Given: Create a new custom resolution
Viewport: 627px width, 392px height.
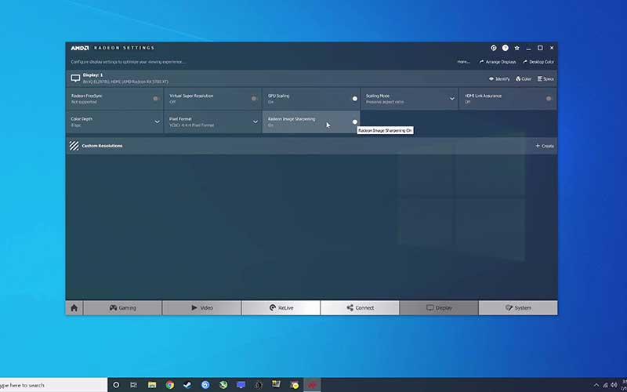Looking at the screenshot, I should (x=545, y=146).
